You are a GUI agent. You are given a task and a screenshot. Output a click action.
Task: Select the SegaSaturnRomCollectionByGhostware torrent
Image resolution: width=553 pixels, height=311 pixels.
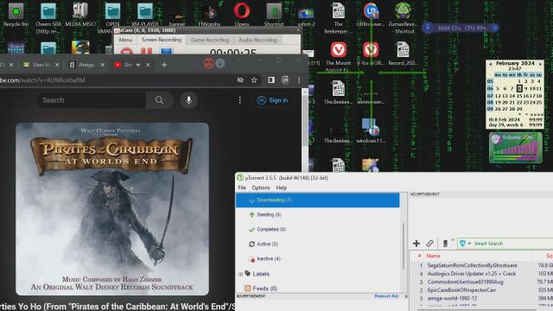[473, 265]
